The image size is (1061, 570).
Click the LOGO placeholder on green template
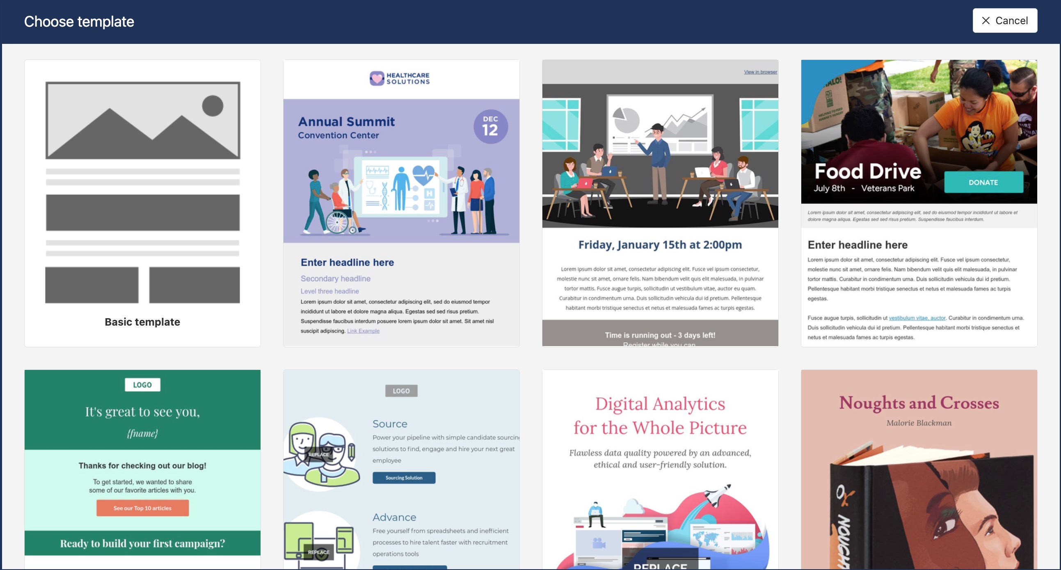coord(142,385)
